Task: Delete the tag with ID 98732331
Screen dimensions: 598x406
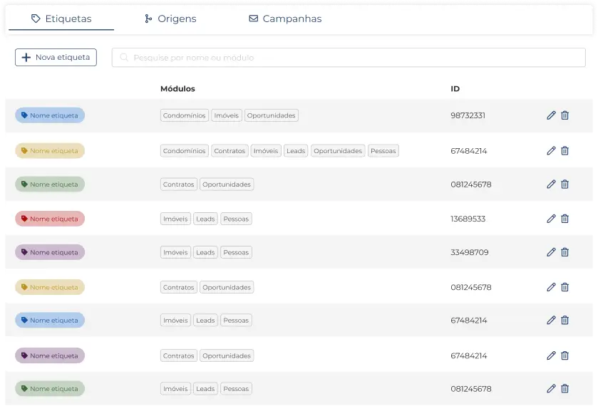Action: point(565,115)
